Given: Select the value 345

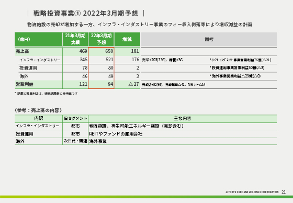Looking at the screenshot, I should (84, 60).
